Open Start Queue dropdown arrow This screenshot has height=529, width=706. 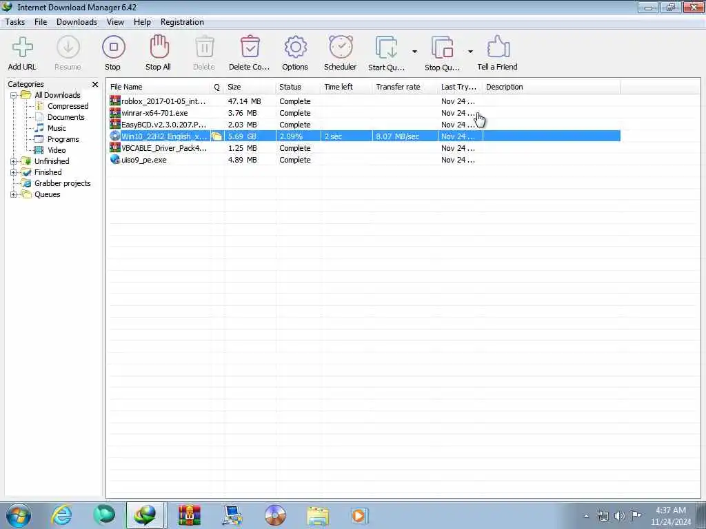414,51
